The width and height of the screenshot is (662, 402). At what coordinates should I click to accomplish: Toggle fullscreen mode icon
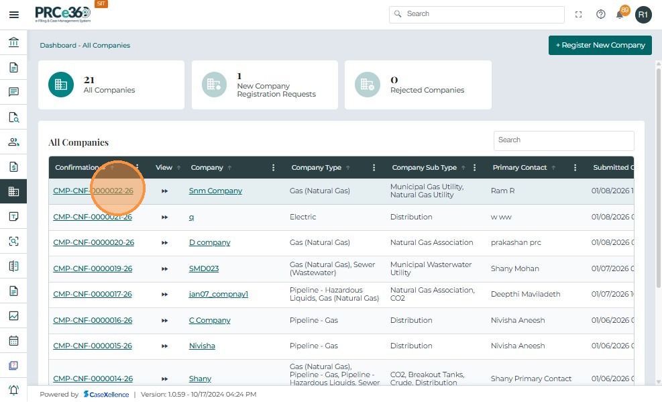tap(579, 14)
